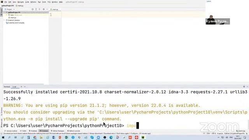The width and height of the screenshot is (249, 140).
Task: Open Excel from taskbar
Action: (67, 137)
